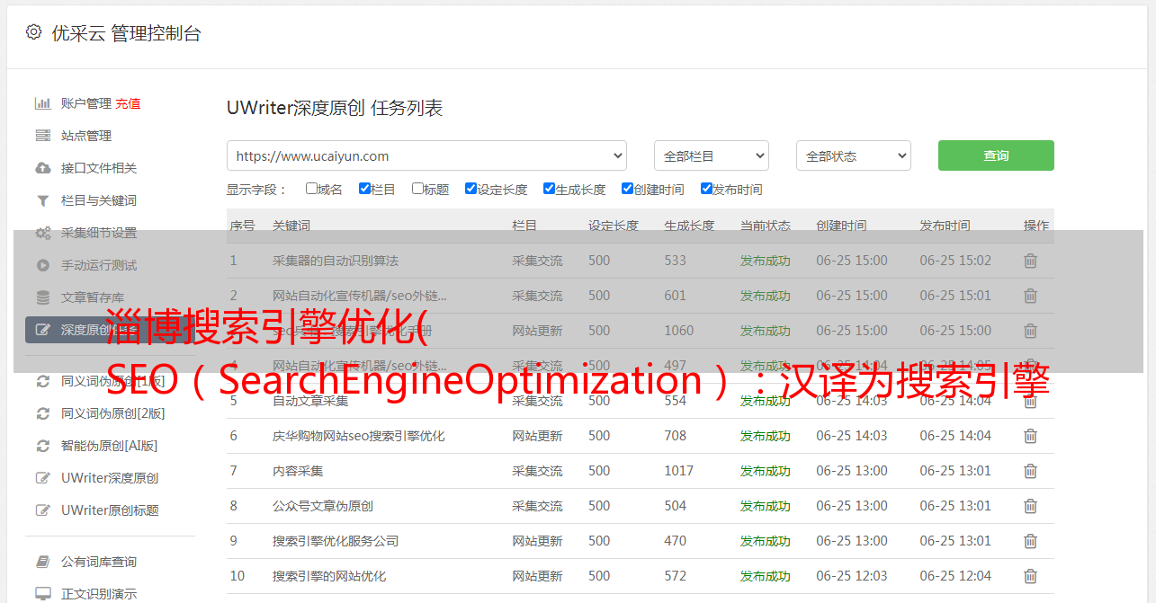Uncheck the 栏目 display field checkbox
Image resolution: width=1156 pixels, height=603 pixels.
pyautogui.click(x=364, y=189)
